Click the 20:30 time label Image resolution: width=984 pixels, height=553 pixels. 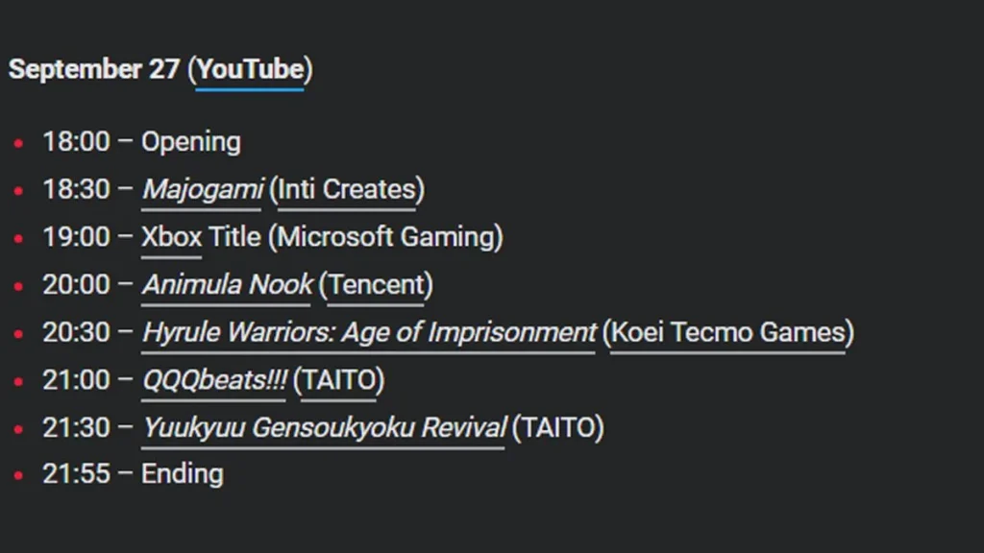tap(76, 332)
